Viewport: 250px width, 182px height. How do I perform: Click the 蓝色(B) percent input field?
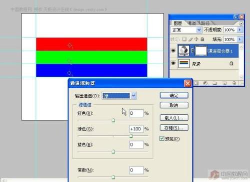[136, 144]
